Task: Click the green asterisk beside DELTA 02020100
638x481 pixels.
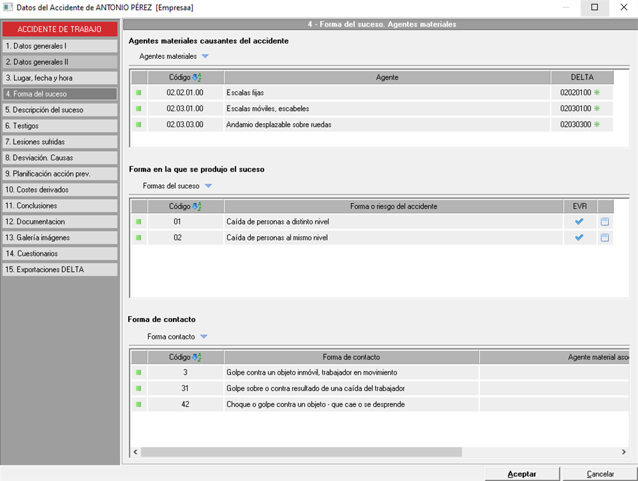Action: click(x=597, y=93)
